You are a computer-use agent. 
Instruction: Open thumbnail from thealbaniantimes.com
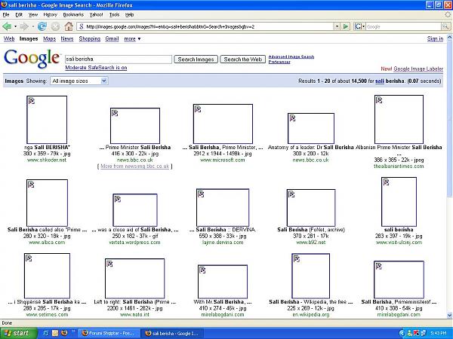pos(399,119)
